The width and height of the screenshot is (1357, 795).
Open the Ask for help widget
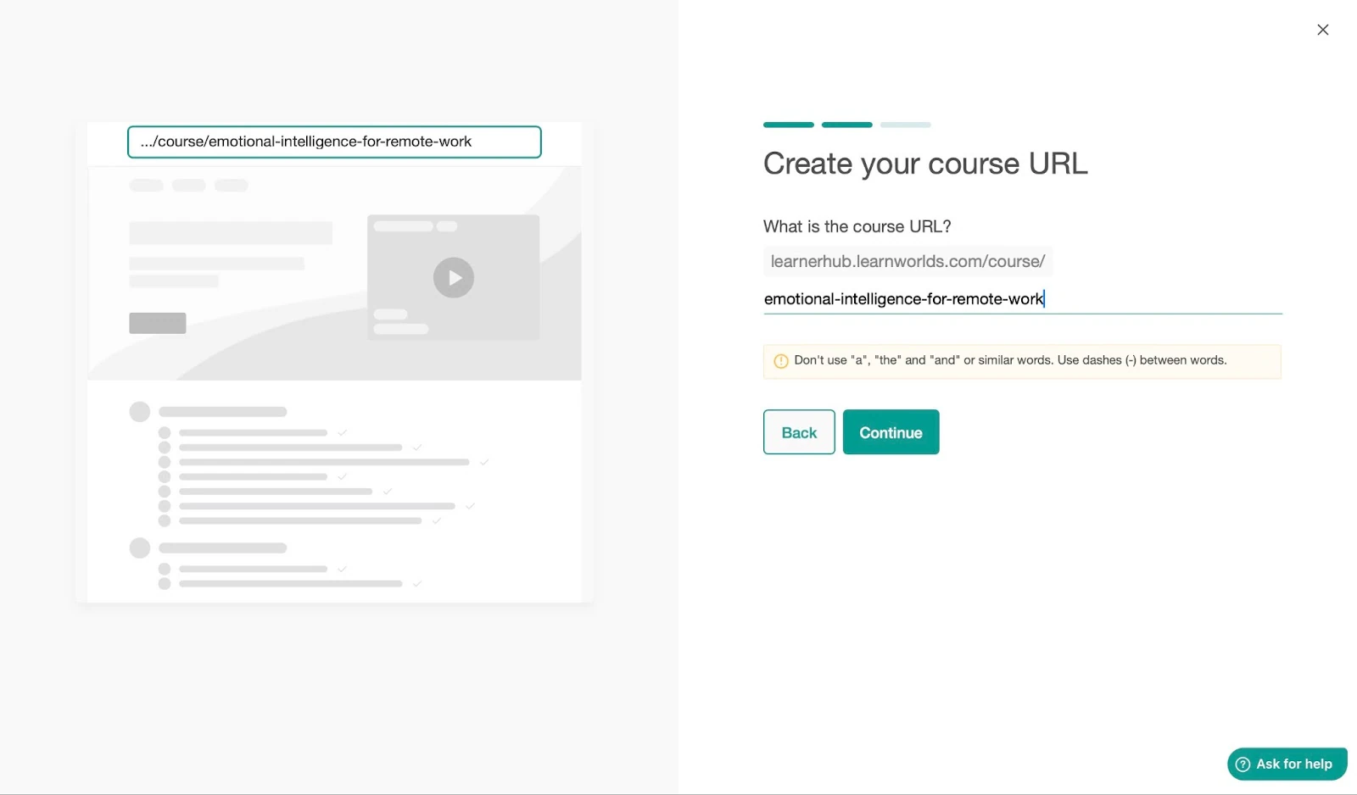pyautogui.click(x=1287, y=764)
